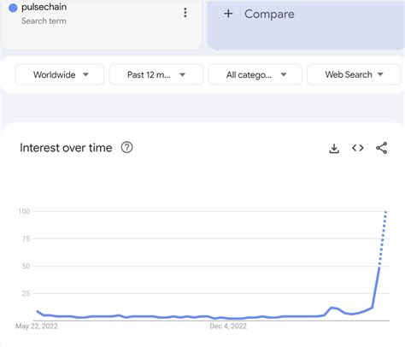The width and height of the screenshot is (405, 347).
Task: Share the Interest over time chart
Action: coord(381,148)
